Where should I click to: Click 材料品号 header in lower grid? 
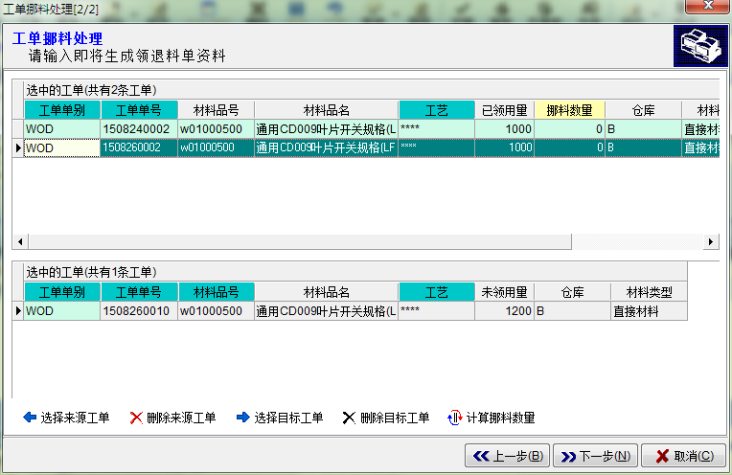tap(217, 292)
